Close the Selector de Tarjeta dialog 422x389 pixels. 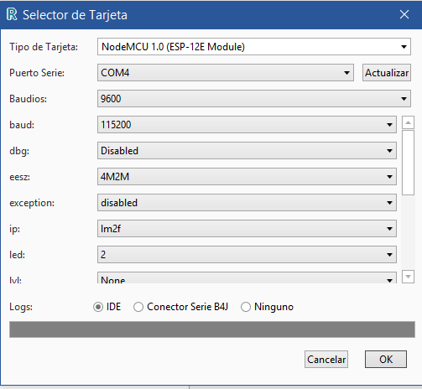(404, 14)
